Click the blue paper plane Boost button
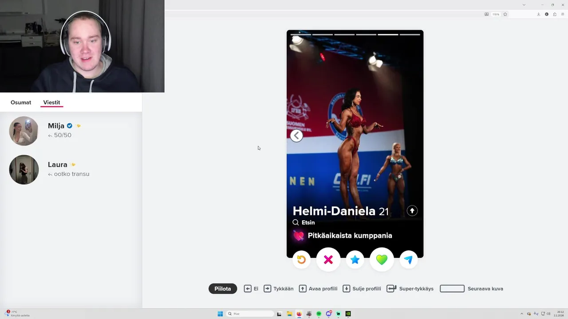Viewport: 568px width, 319px height. (x=409, y=260)
